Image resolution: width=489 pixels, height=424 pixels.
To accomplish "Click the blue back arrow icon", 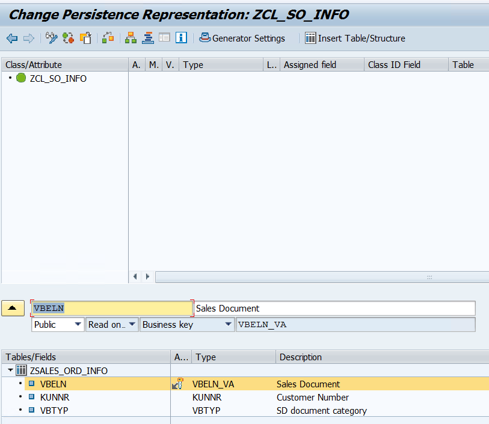I will (x=12, y=38).
